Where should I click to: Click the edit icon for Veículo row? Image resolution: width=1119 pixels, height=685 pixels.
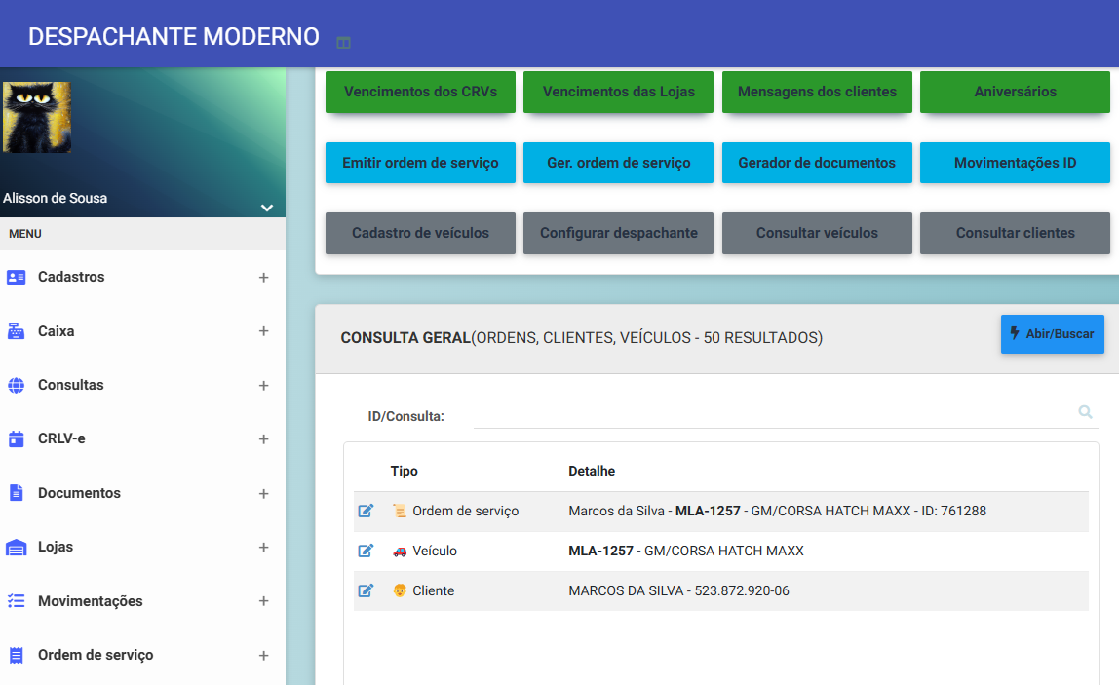pos(366,551)
